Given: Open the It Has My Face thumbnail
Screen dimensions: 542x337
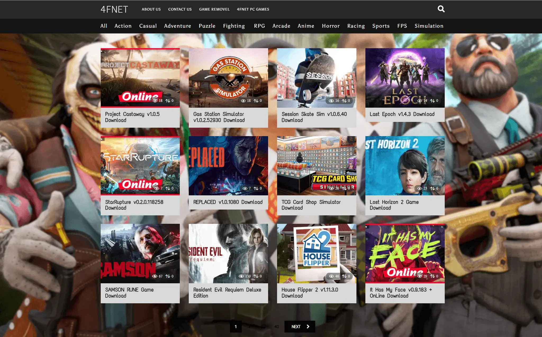Looking at the screenshot, I should point(405,253).
